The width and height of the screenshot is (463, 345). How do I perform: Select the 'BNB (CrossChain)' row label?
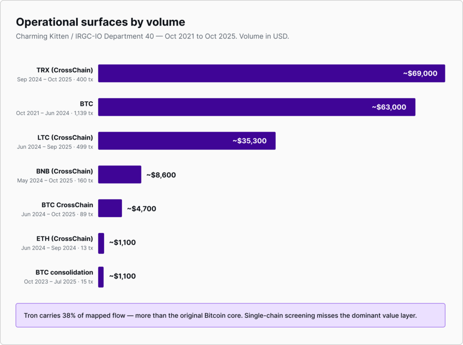(x=64, y=171)
